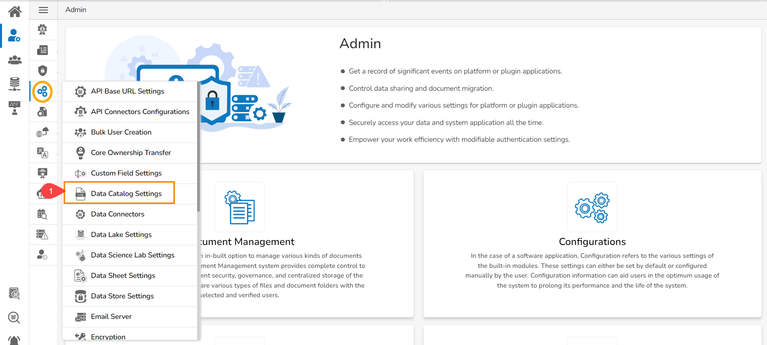The width and height of the screenshot is (767, 345).
Task: Choose Data Science Lab Settings
Action: tap(130, 255)
